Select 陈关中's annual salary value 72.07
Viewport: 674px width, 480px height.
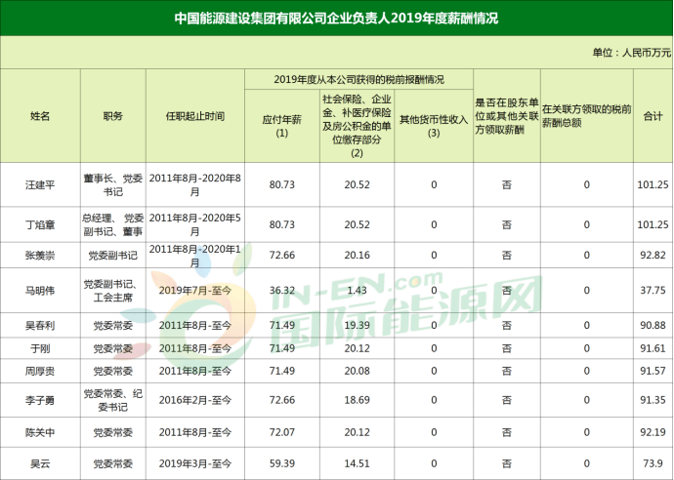click(282, 432)
